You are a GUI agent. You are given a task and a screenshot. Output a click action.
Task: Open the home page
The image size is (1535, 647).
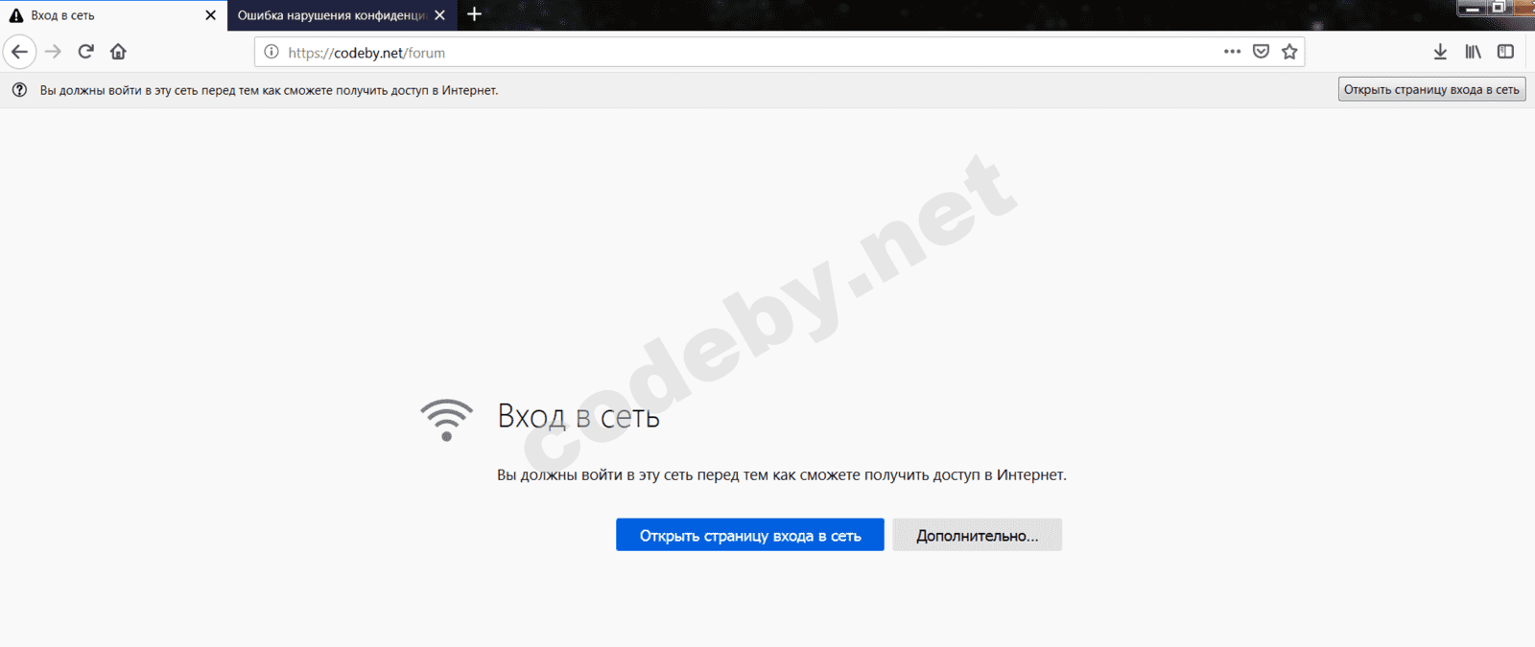(x=118, y=52)
